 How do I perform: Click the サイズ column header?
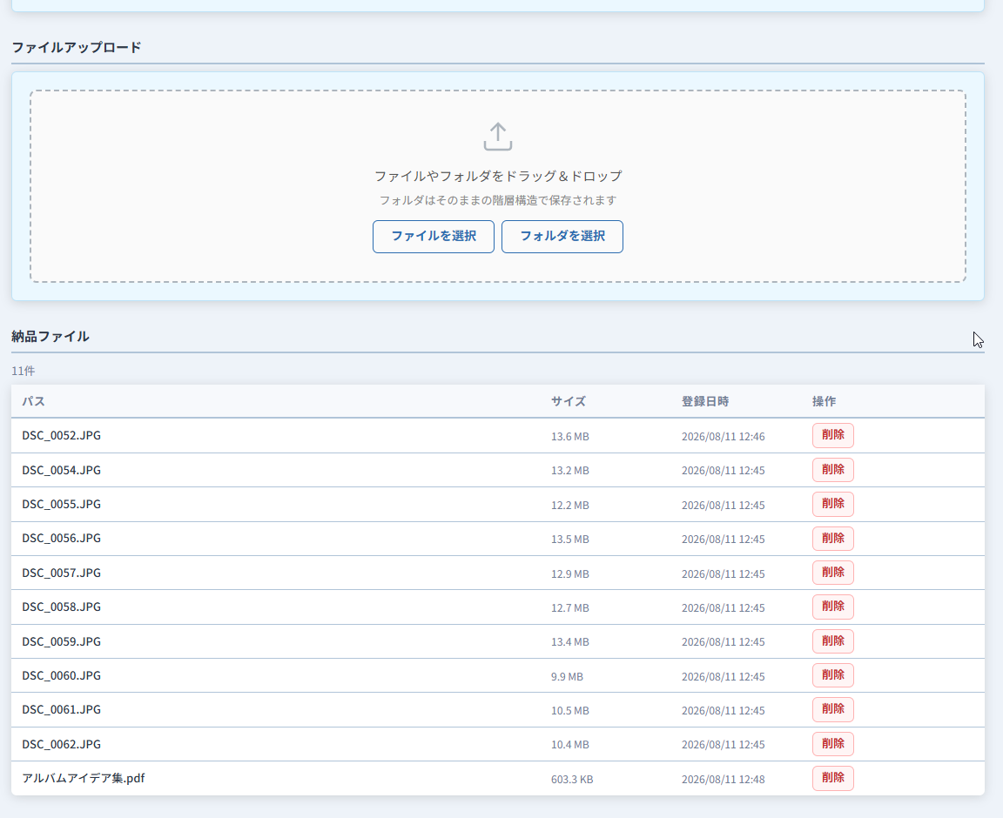pyautogui.click(x=569, y=402)
